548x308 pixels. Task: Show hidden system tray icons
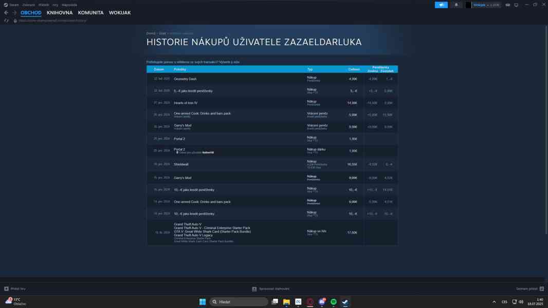tap(494, 302)
